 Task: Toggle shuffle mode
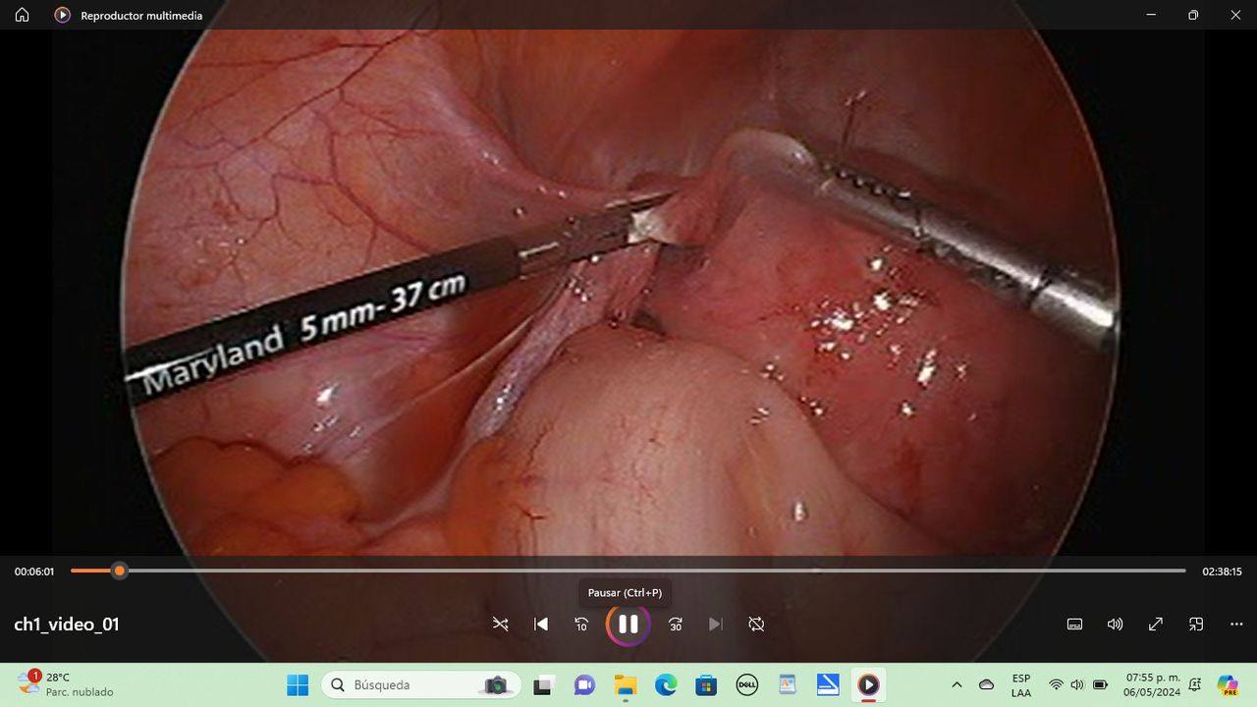501,625
